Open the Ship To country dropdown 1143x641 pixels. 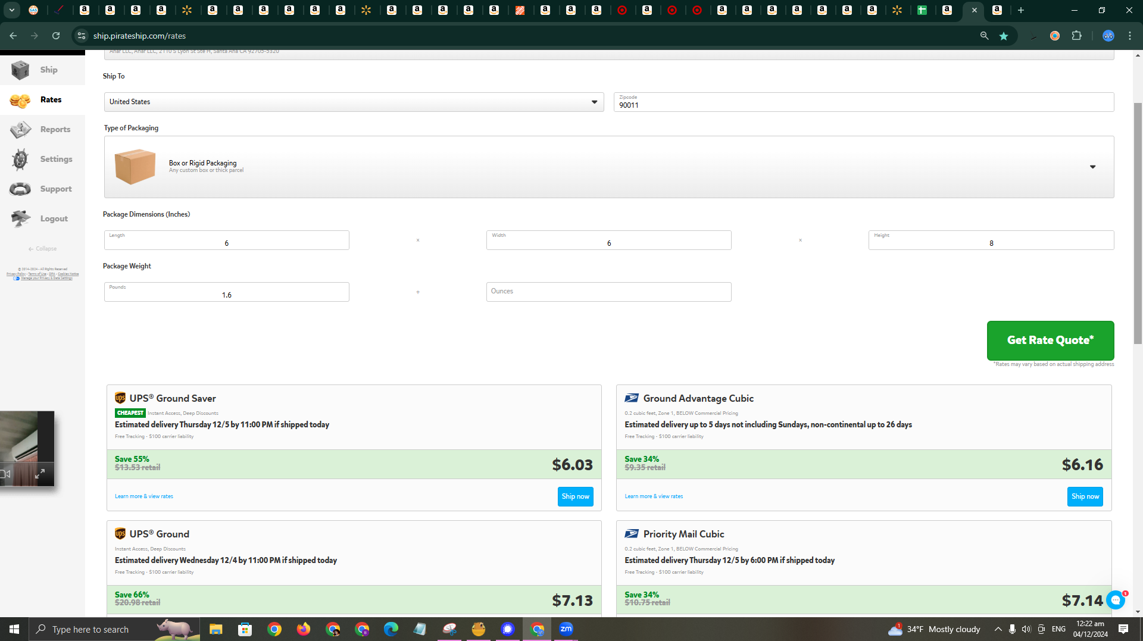[x=354, y=102]
